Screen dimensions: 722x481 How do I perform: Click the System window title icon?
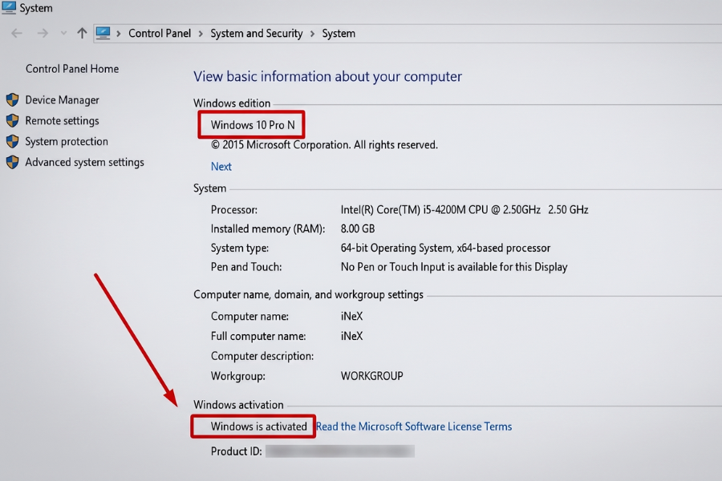point(9,7)
